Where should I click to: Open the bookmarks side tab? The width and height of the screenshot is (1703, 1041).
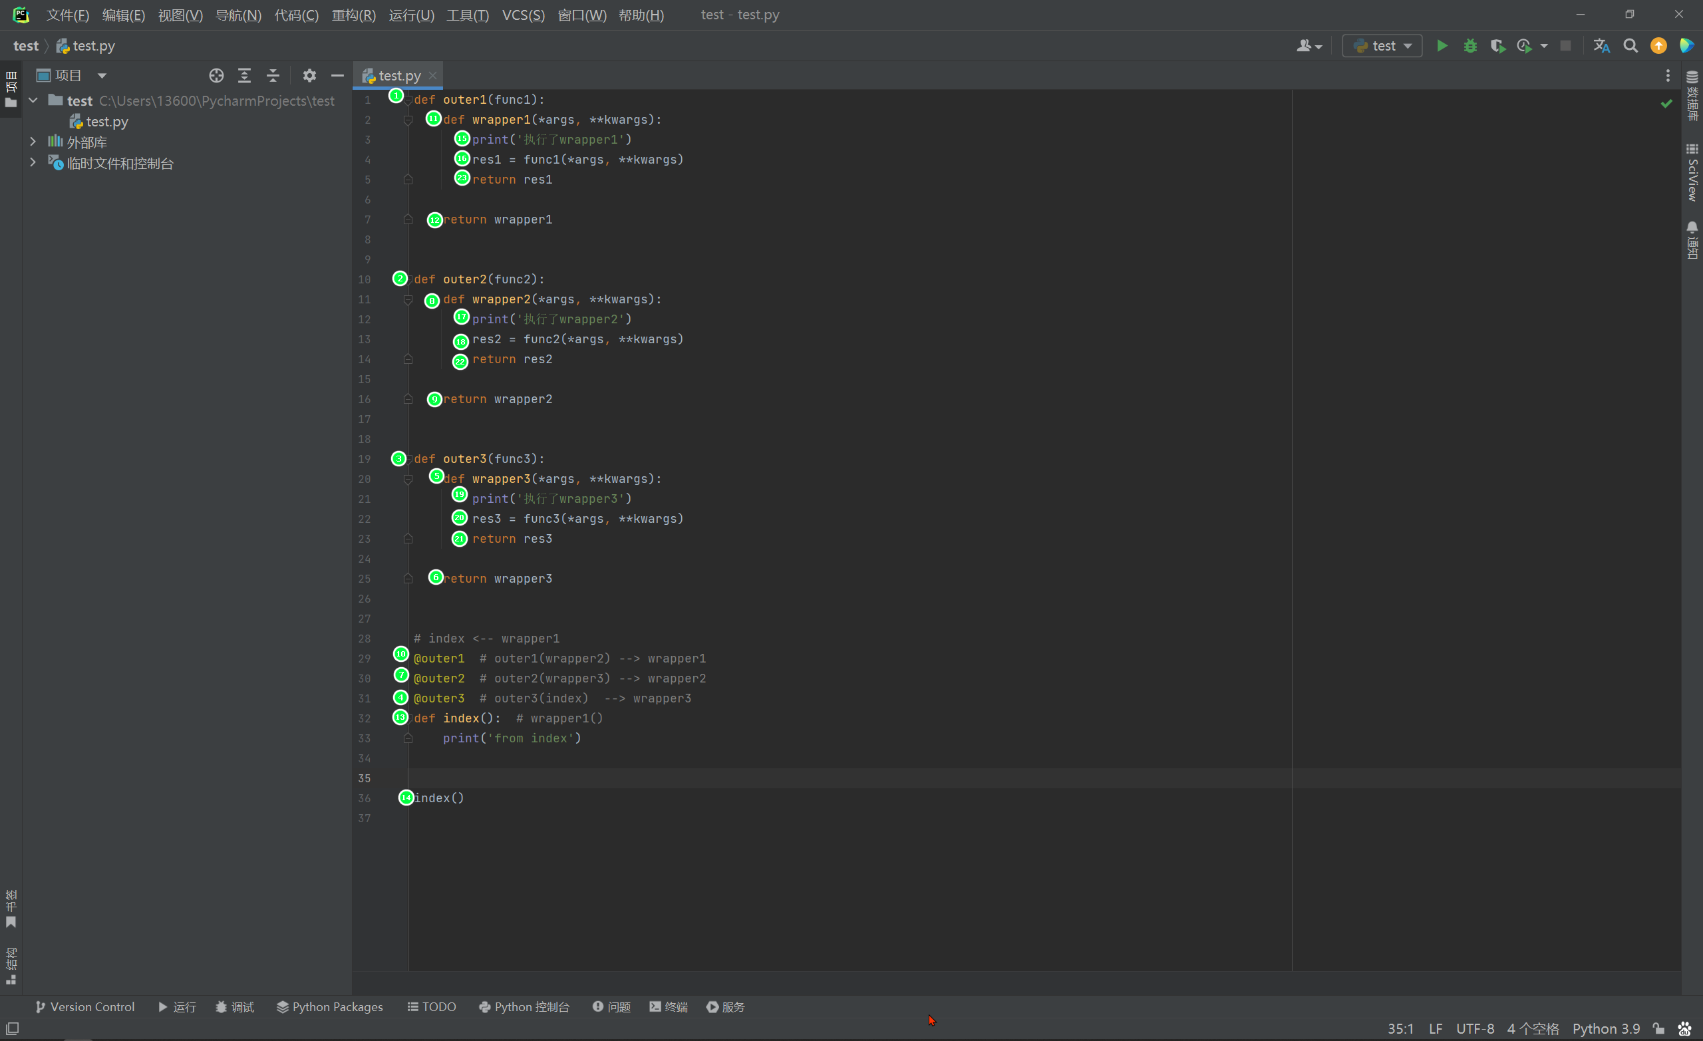point(11,909)
